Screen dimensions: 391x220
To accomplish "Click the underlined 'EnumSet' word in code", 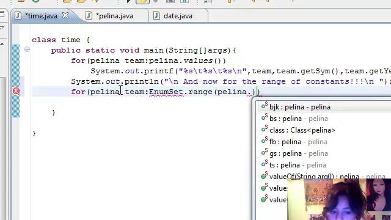I will (166, 92).
